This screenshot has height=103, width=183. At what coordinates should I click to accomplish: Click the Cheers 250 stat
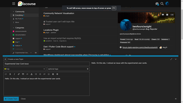pyautogui.click(x=155, y=39)
